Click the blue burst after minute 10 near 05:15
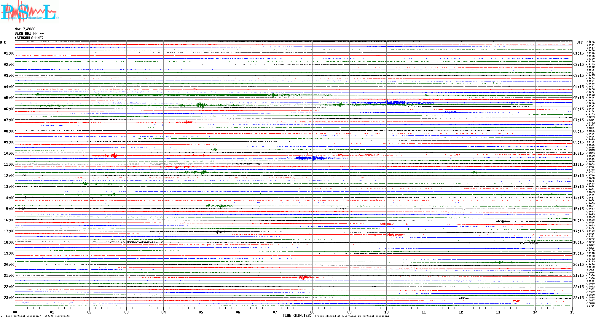596x320 pixels. click(394, 103)
